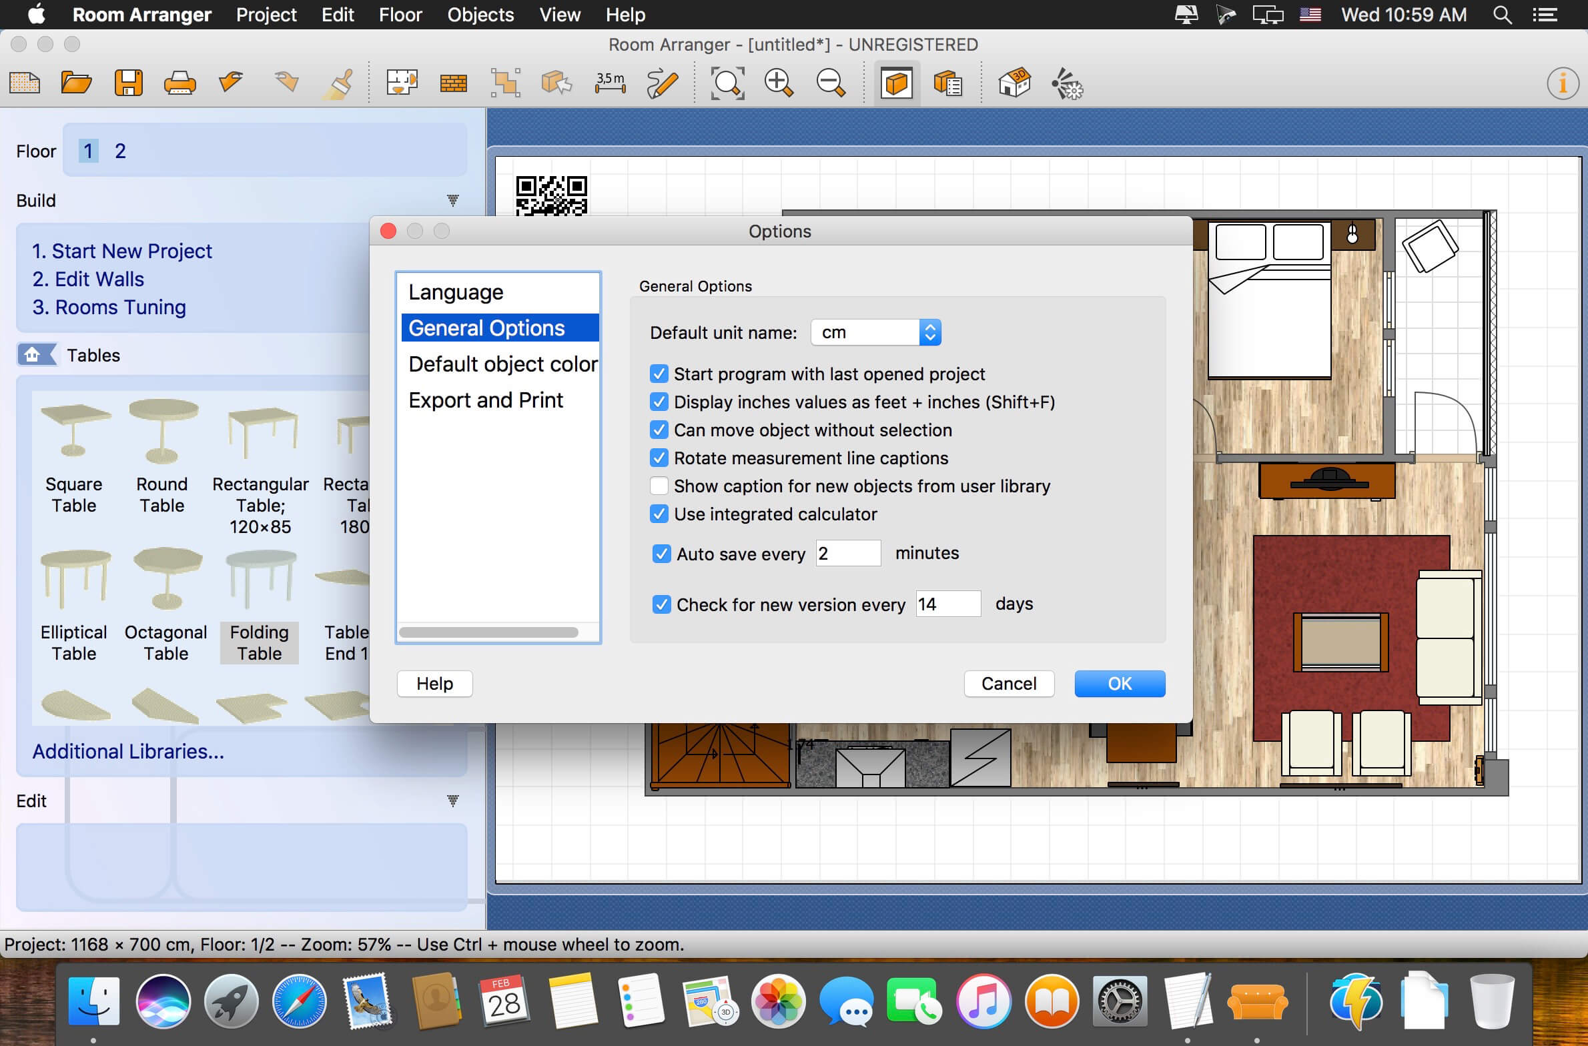Select the brick wall editing tool
Viewport: 1588px width, 1046px height.
pyautogui.click(x=453, y=83)
